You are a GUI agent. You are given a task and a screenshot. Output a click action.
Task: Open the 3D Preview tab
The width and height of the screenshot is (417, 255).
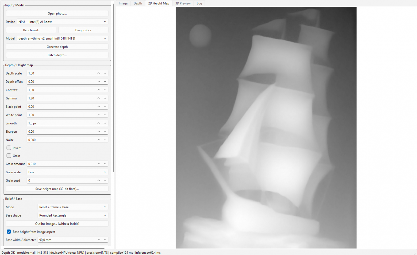[x=183, y=3]
